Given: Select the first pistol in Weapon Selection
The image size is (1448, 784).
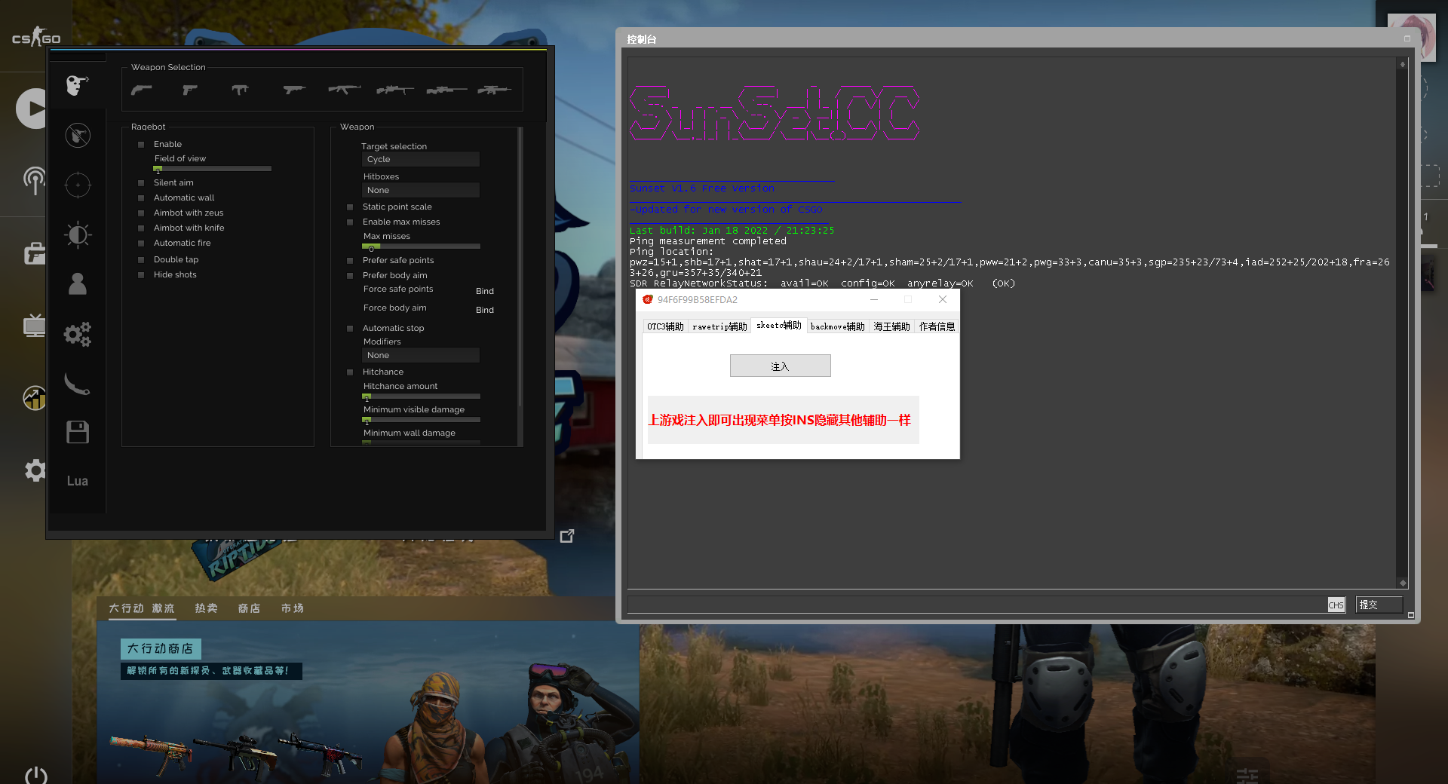Looking at the screenshot, I should (141, 90).
